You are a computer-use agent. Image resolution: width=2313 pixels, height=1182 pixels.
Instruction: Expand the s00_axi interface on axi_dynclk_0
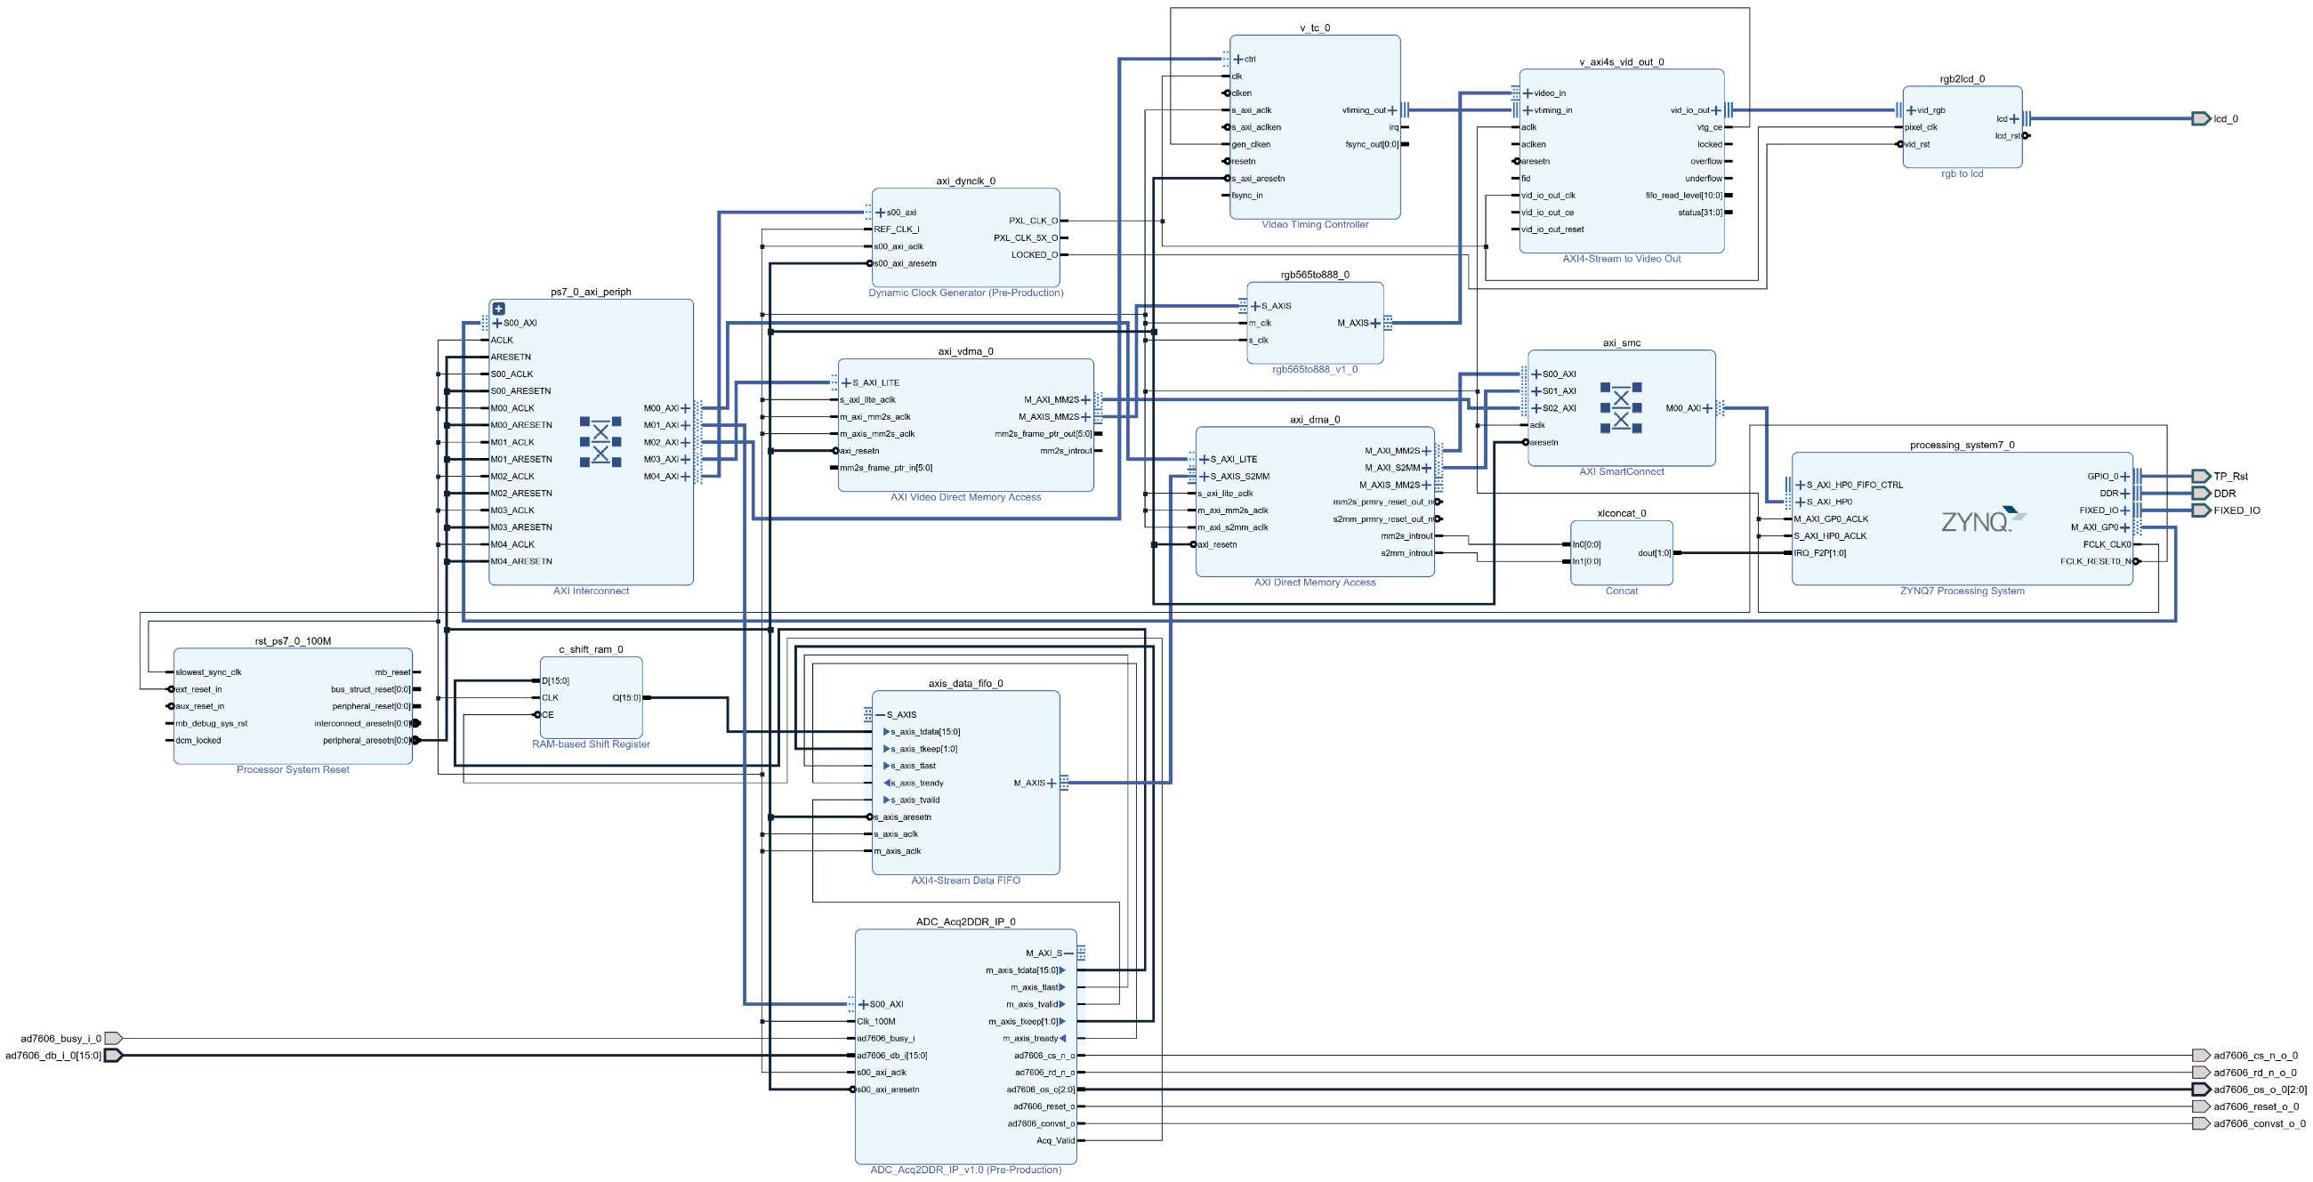pos(880,213)
